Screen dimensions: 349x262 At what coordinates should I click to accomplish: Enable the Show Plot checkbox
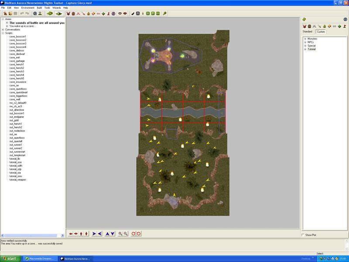pyautogui.click(x=303, y=235)
